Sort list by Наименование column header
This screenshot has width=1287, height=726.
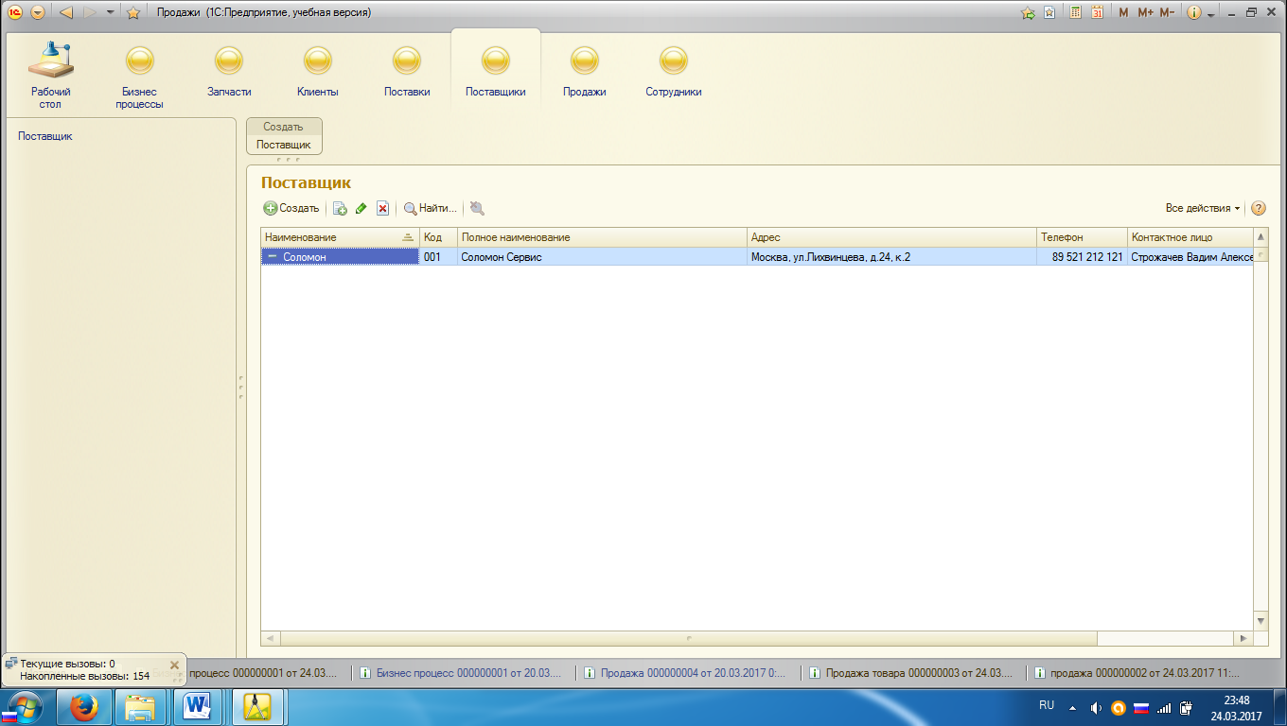tap(340, 237)
